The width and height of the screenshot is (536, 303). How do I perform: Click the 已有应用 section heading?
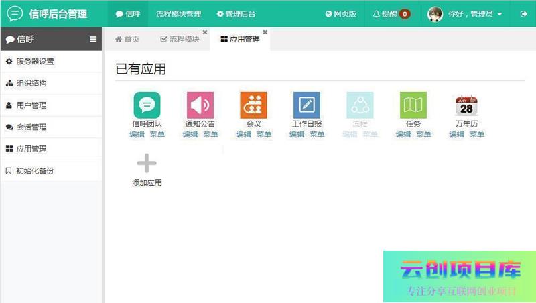pyautogui.click(x=141, y=69)
